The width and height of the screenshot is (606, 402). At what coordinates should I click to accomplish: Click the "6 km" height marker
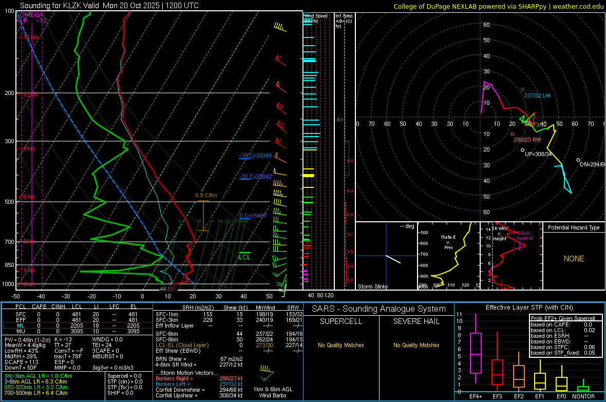29,197
